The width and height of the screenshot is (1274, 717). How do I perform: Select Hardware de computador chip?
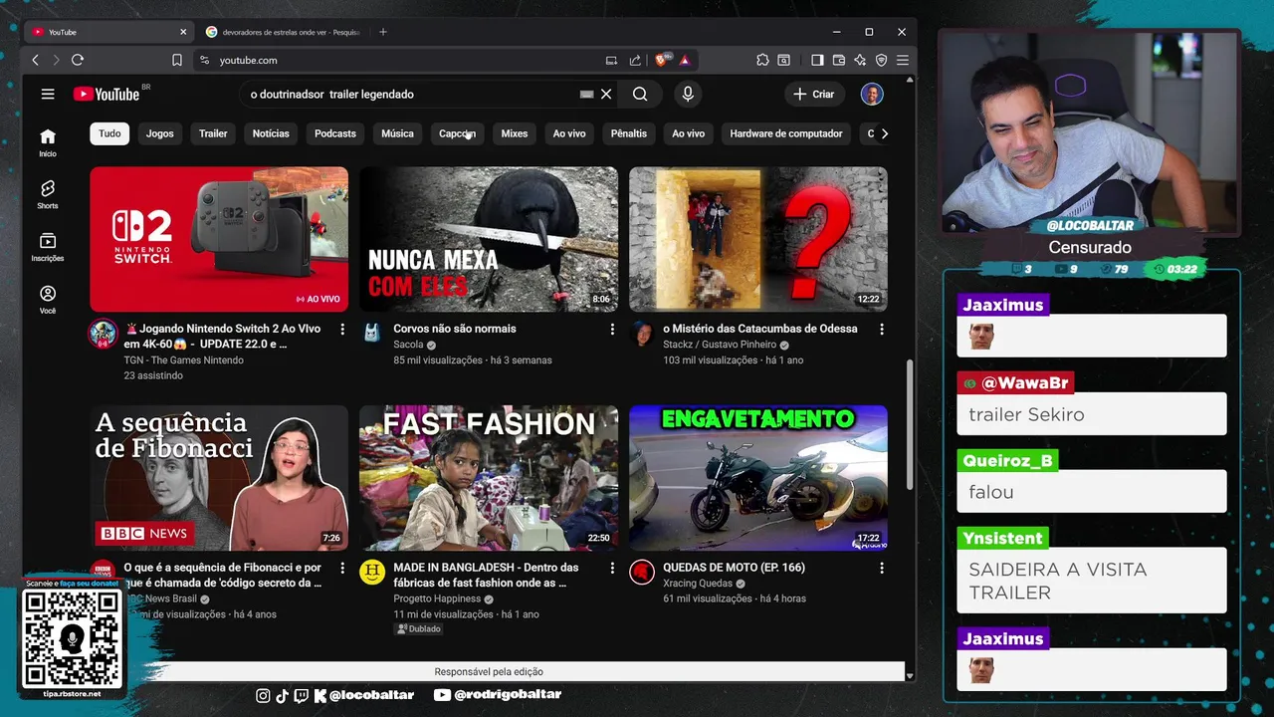pyautogui.click(x=786, y=133)
